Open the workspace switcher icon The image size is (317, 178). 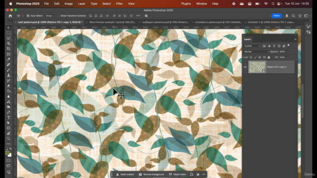point(306,16)
